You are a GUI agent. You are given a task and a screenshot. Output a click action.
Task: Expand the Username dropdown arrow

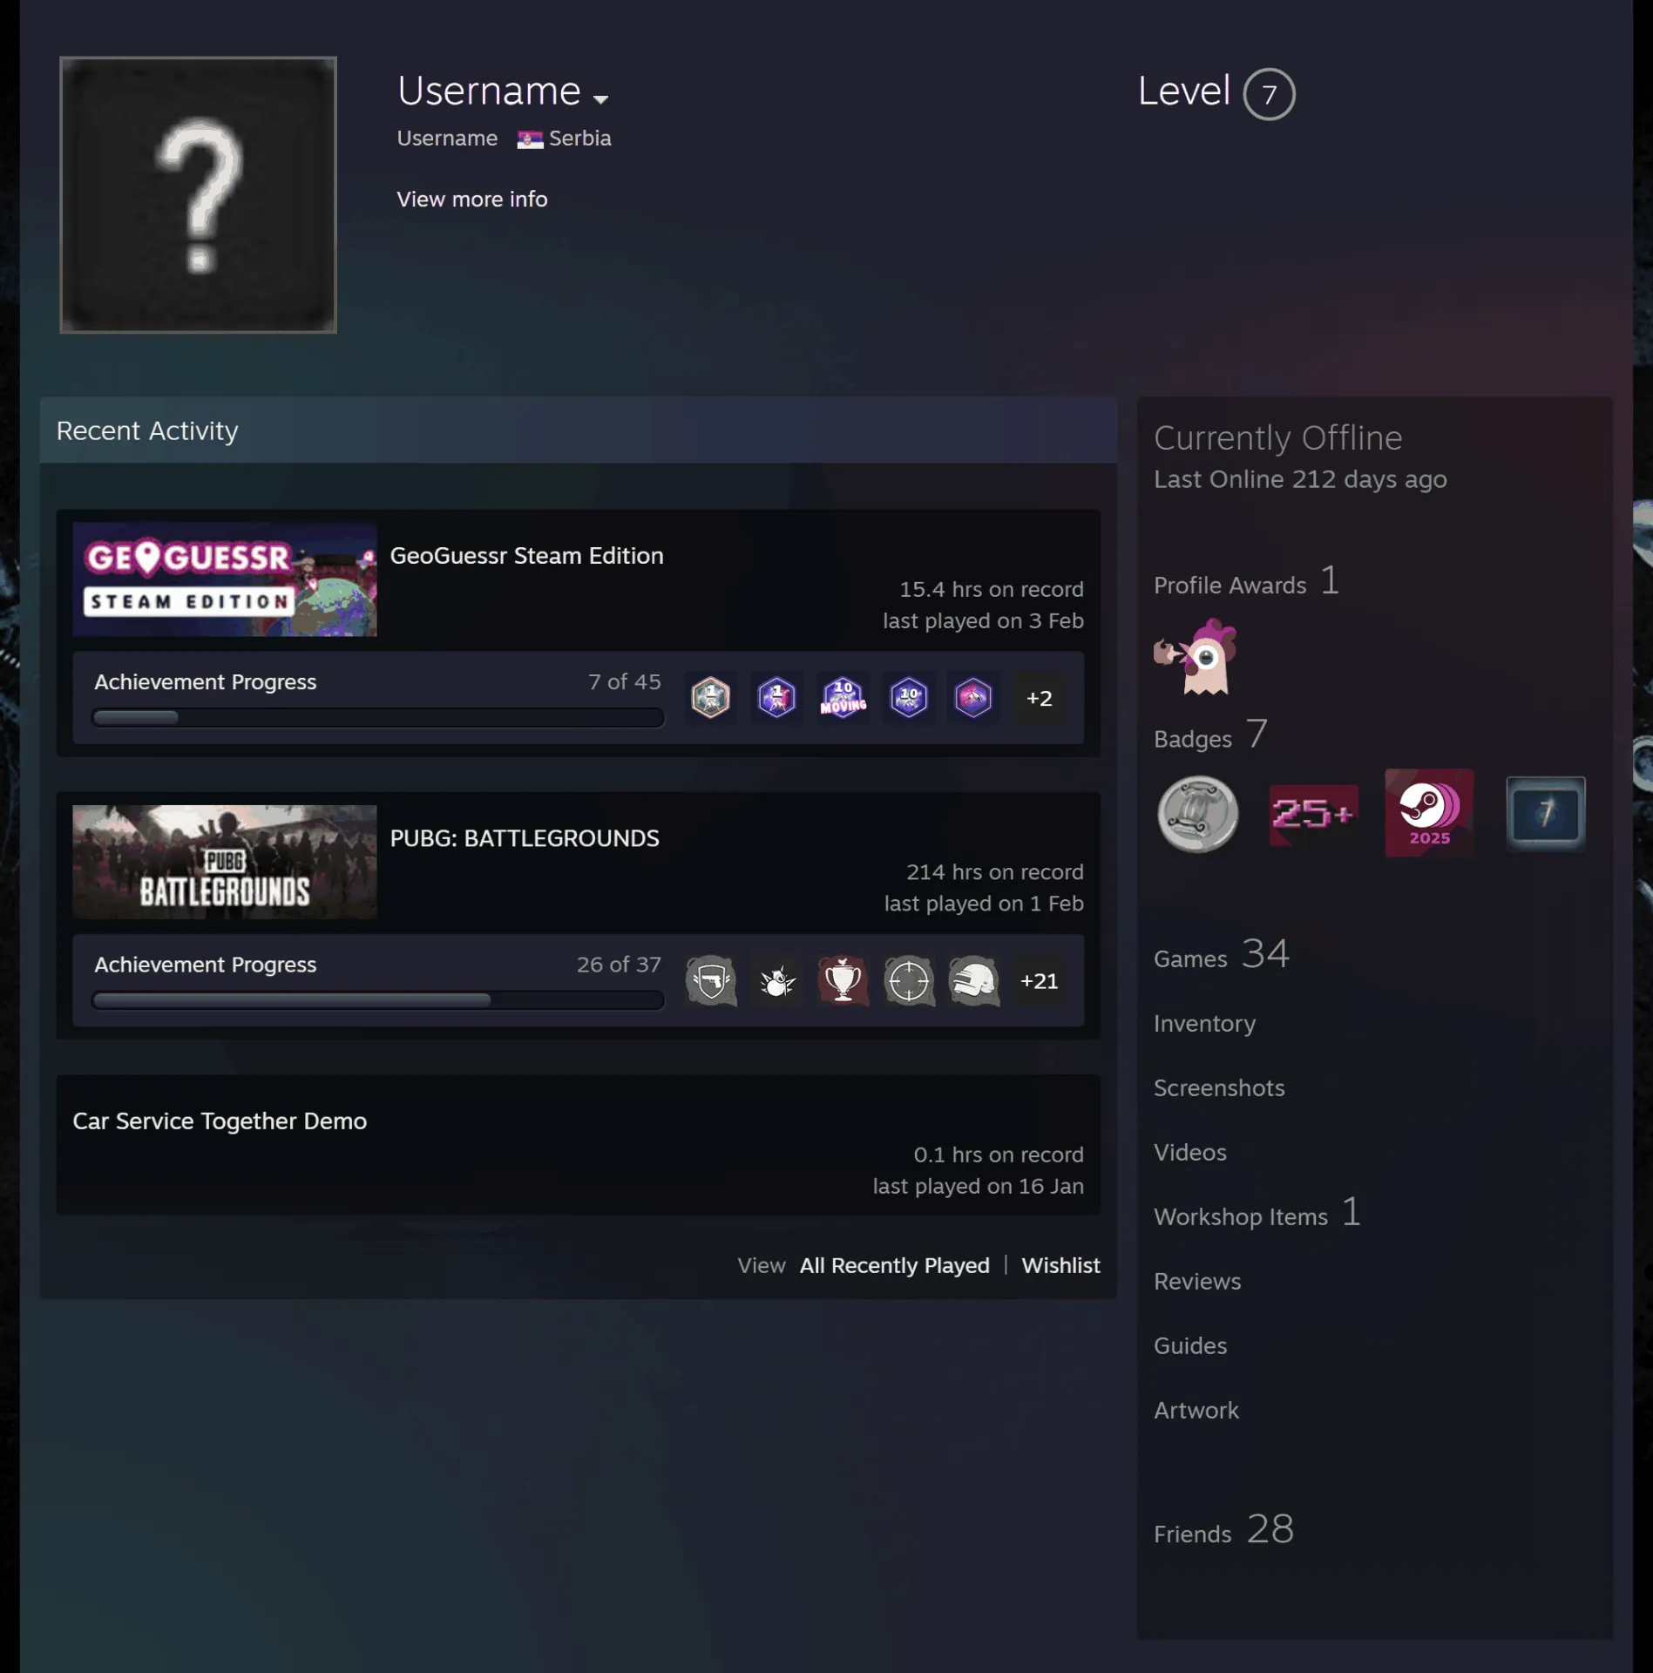coord(600,99)
